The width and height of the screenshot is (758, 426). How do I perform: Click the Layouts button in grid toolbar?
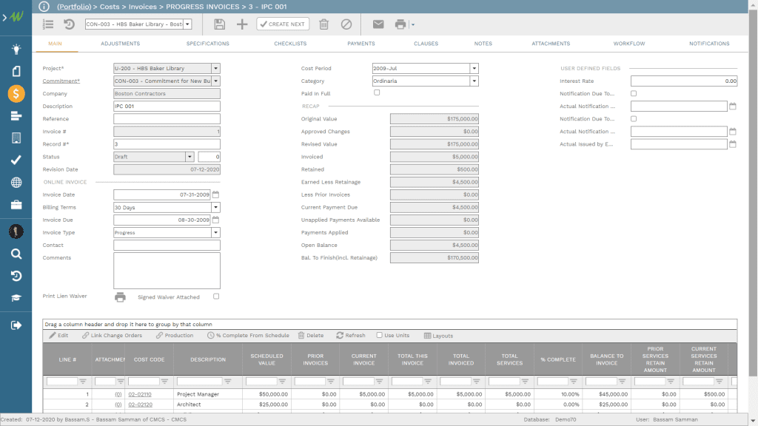pos(438,336)
